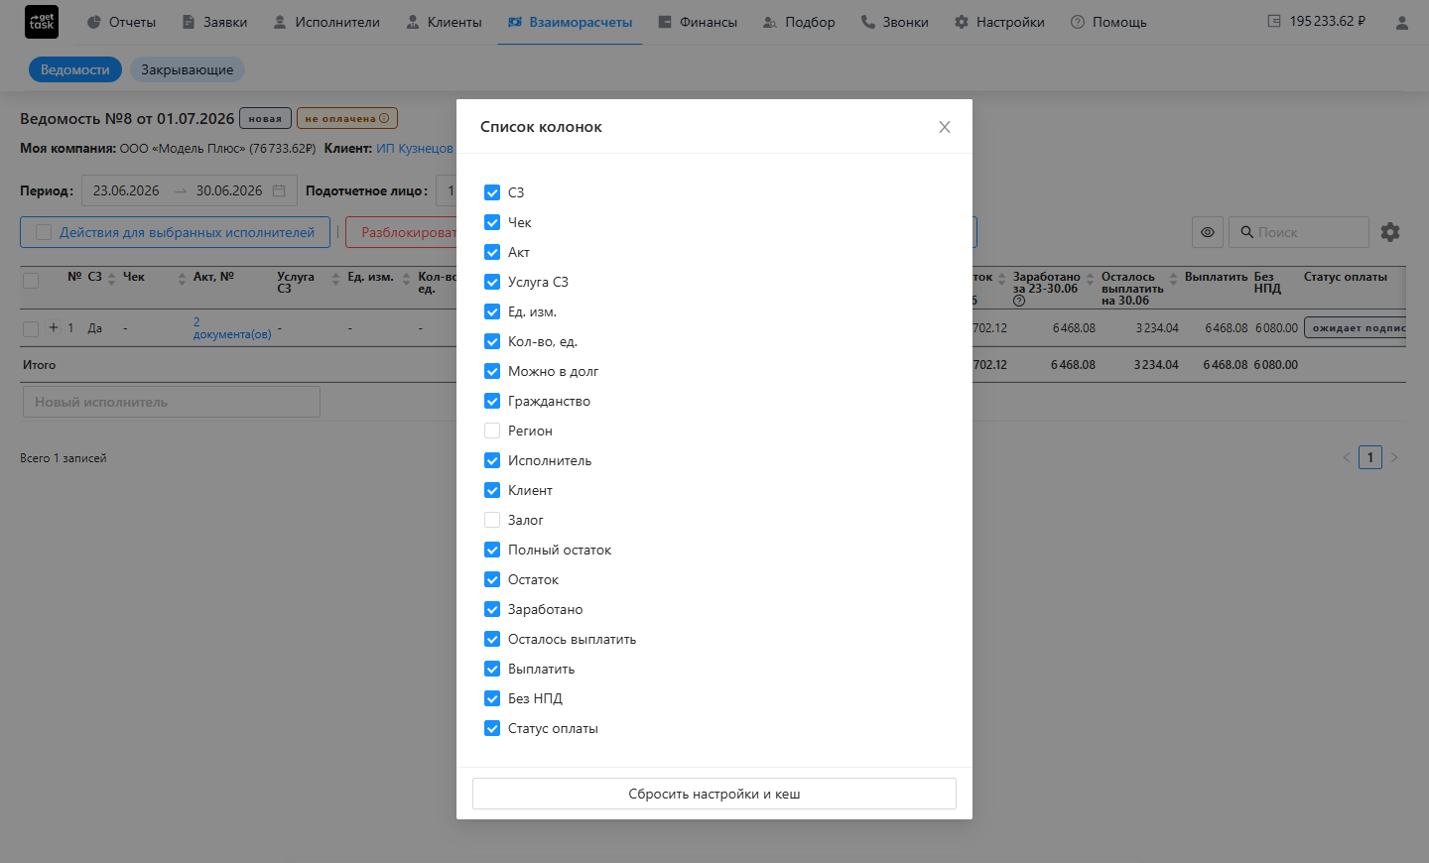Click the calendar icon in period field

click(x=279, y=190)
